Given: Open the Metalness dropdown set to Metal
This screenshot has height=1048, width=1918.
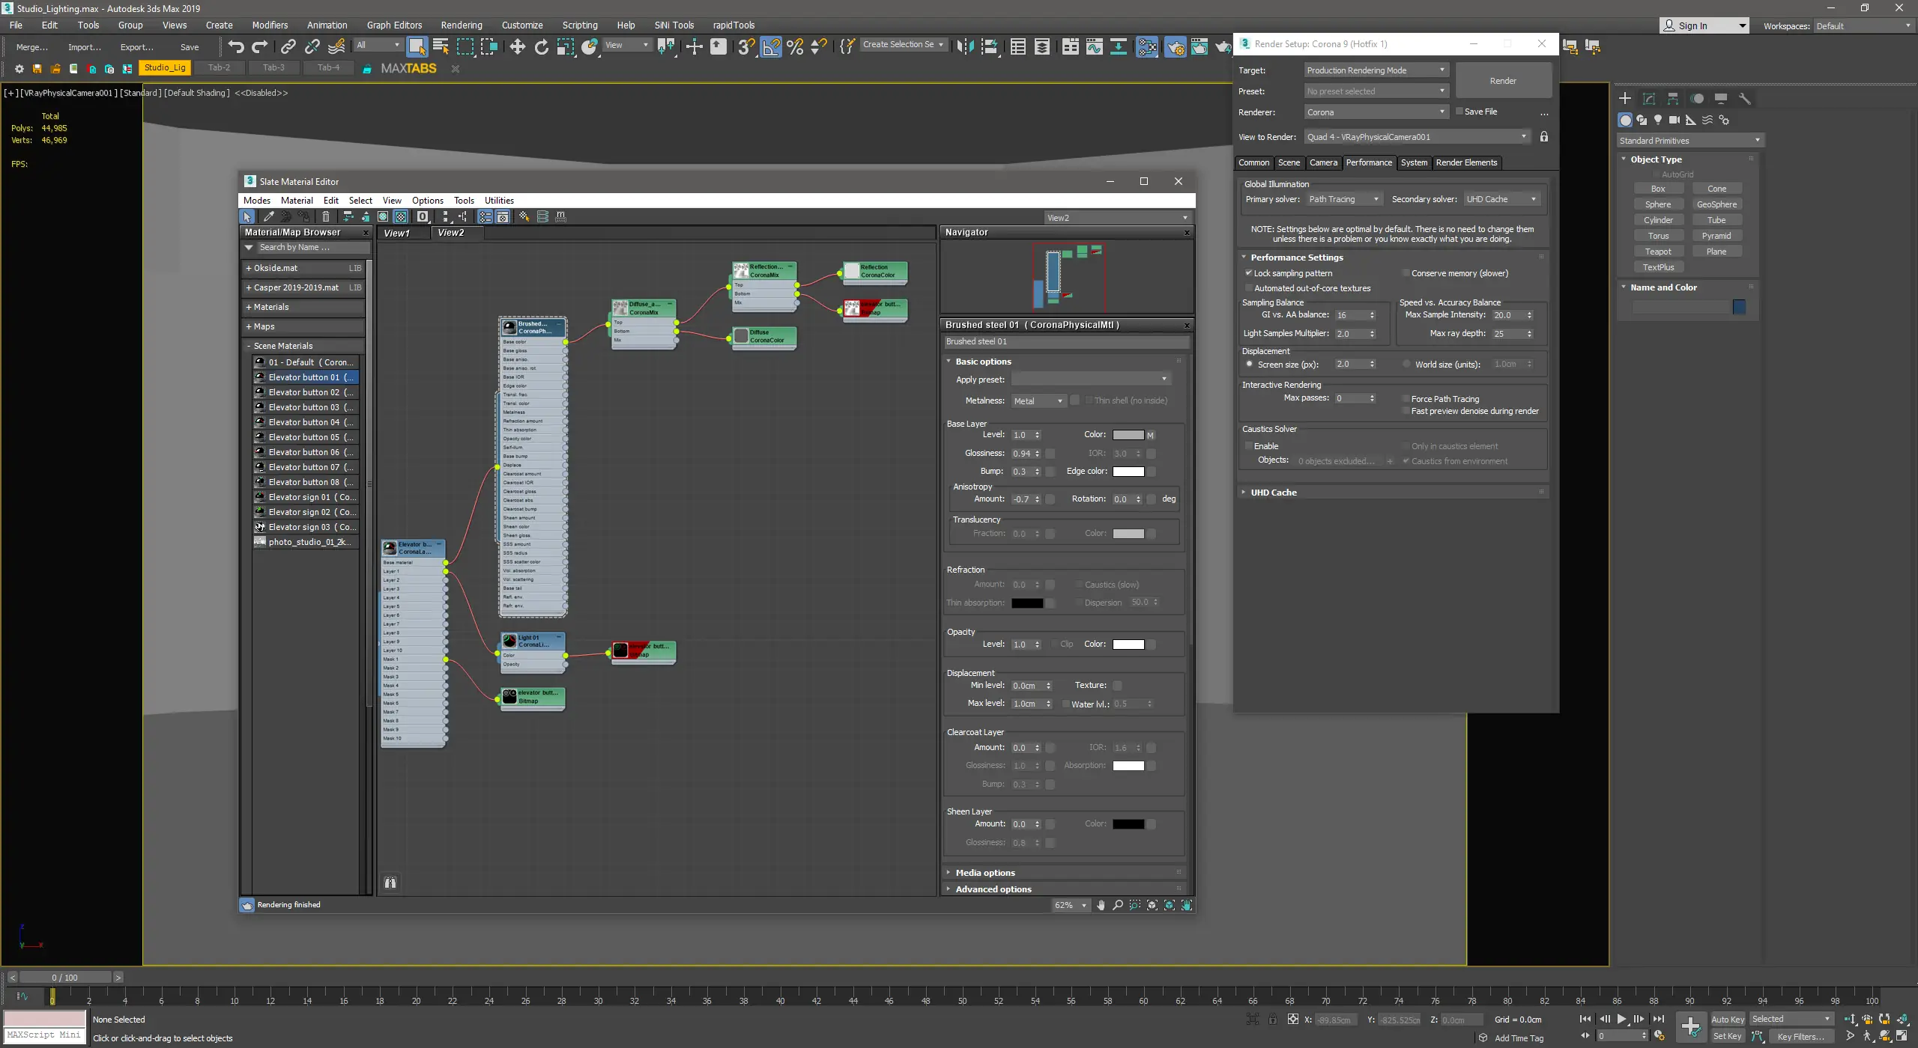Looking at the screenshot, I should pos(1038,401).
